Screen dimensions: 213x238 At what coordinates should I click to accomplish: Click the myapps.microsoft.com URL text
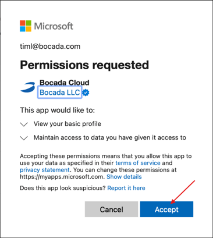pos(62,177)
